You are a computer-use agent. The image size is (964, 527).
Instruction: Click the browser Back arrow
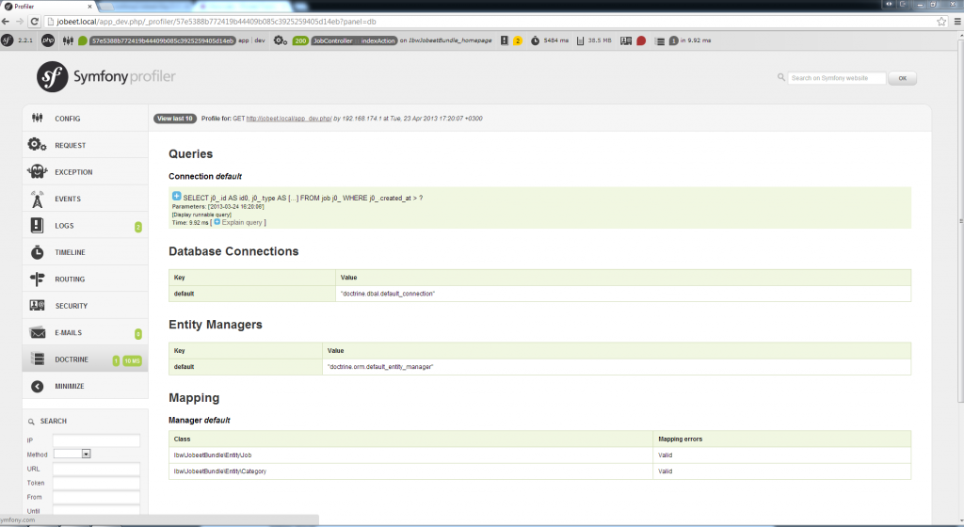(x=6, y=22)
